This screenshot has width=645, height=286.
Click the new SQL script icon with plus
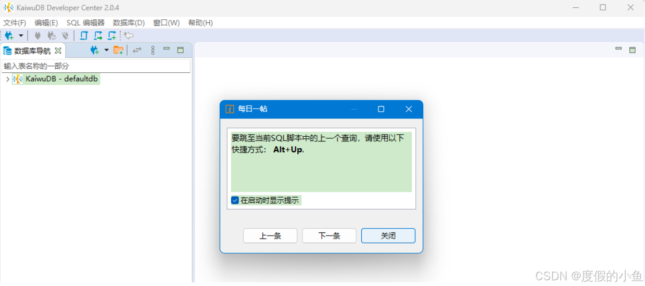[x=112, y=35]
